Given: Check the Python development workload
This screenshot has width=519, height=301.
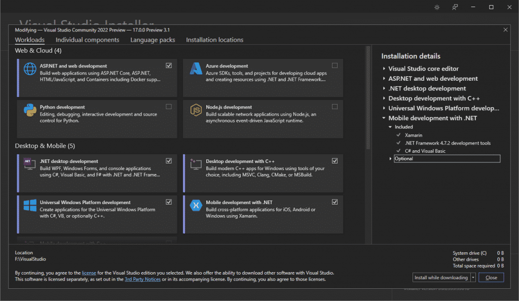Looking at the screenshot, I should click(x=169, y=107).
